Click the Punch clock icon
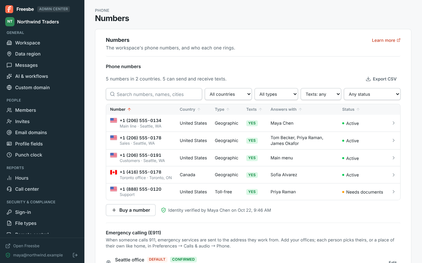Viewport: 422px width, 263px height. 9,155
